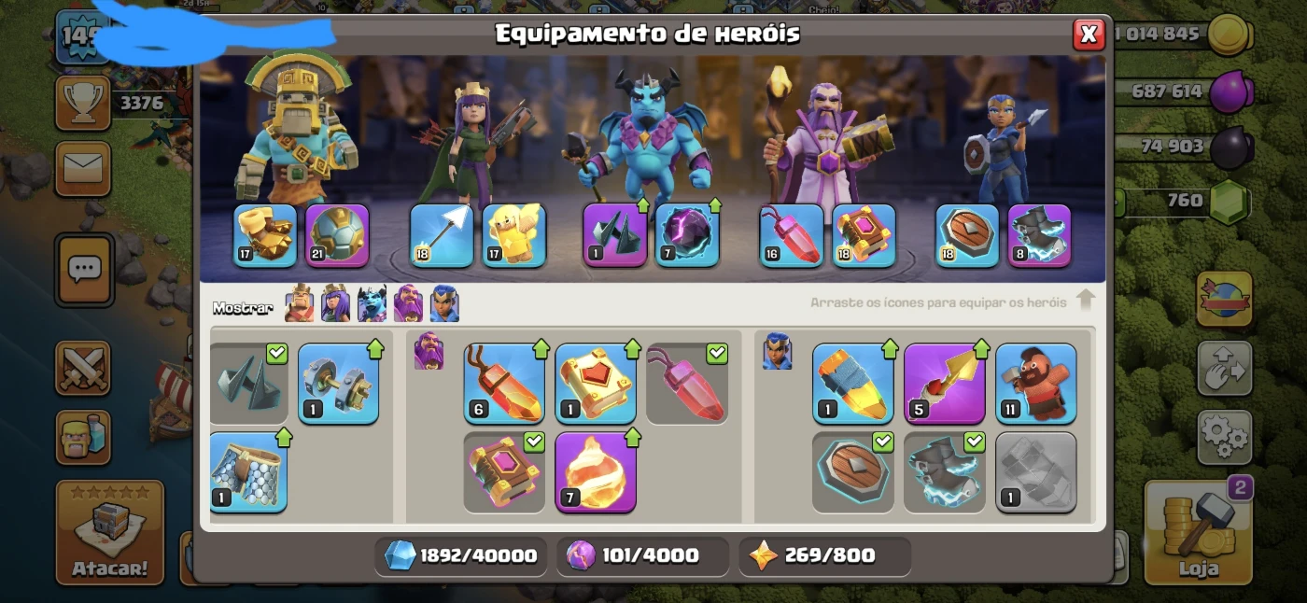Select the level 1 Noble Iron dumbbell equipment

tap(338, 384)
